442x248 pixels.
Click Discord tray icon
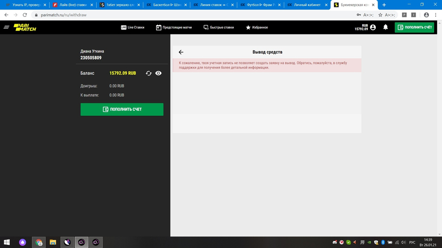[335, 242]
